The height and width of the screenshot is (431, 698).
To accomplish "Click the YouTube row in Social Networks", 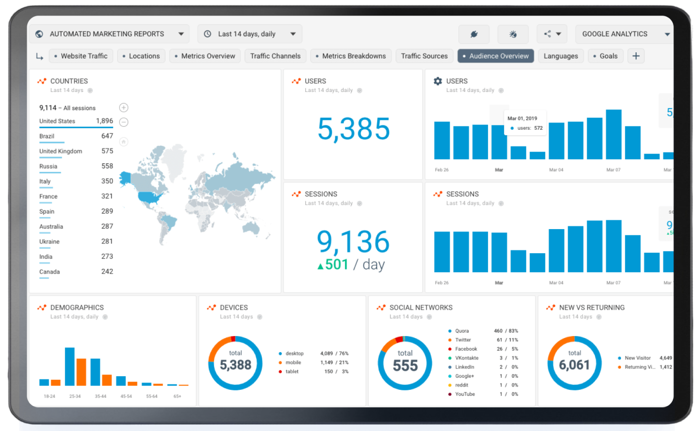I will [483, 394].
